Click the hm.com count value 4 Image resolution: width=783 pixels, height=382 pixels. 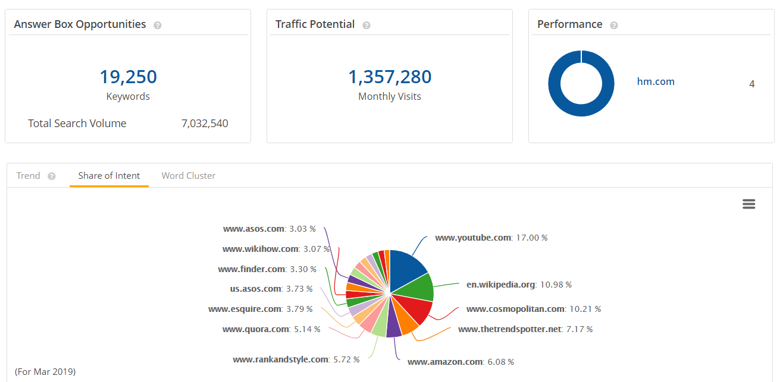click(752, 84)
